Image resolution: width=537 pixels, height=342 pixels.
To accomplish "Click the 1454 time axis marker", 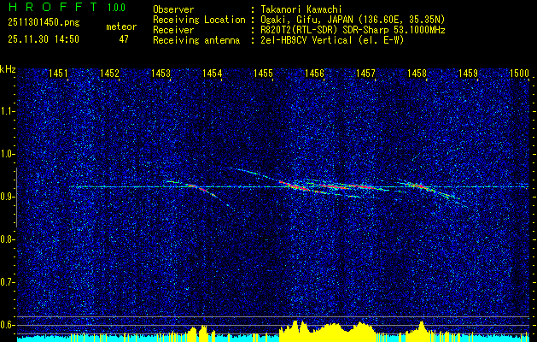I will click(212, 73).
